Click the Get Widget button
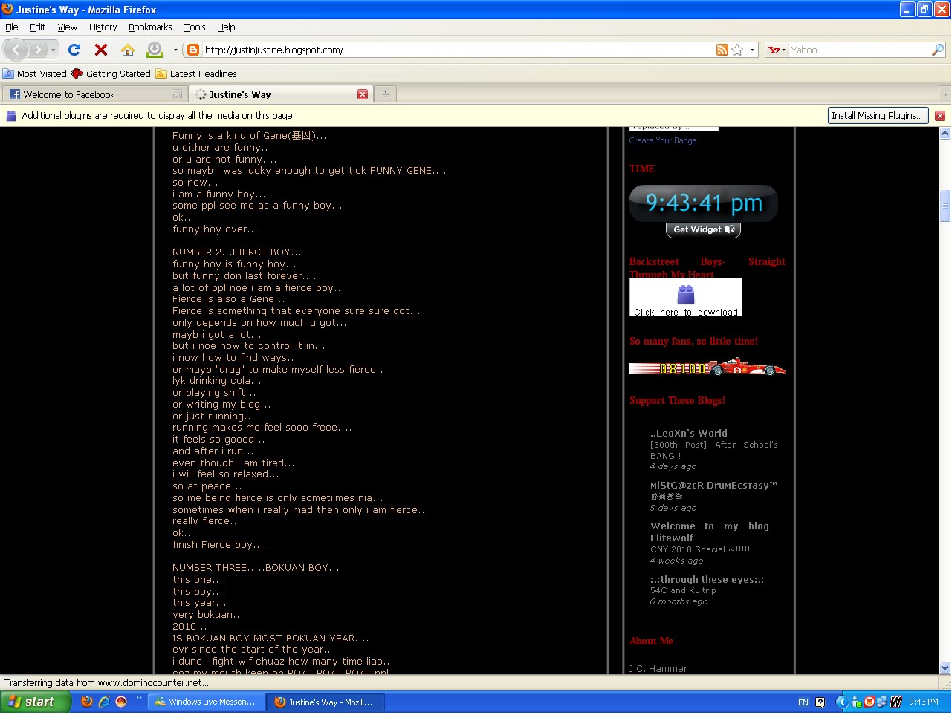Image resolution: width=952 pixels, height=715 pixels. 703,229
